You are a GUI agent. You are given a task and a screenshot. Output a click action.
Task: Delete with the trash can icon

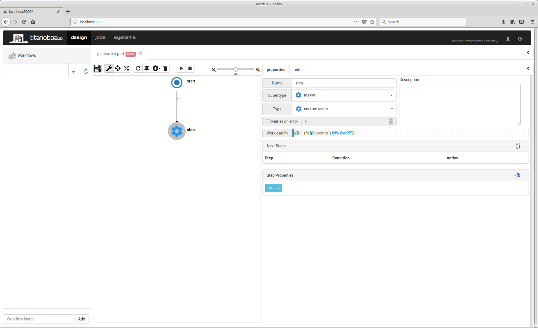click(x=165, y=69)
